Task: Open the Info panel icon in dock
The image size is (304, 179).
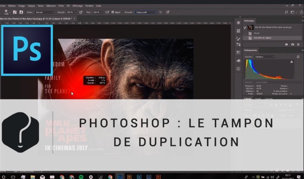Action: click(x=238, y=69)
